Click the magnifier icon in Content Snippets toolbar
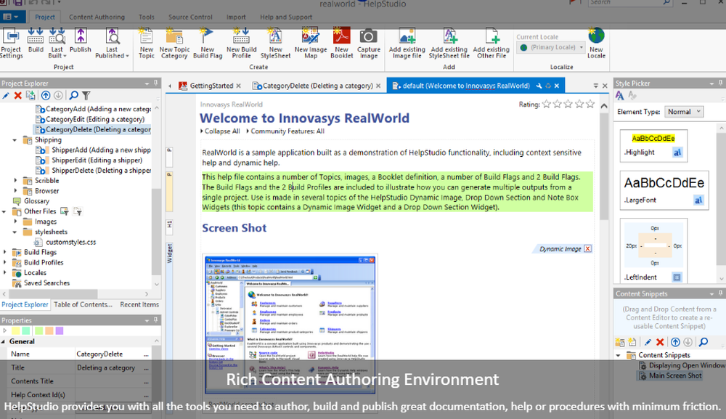 pyautogui.click(x=703, y=342)
